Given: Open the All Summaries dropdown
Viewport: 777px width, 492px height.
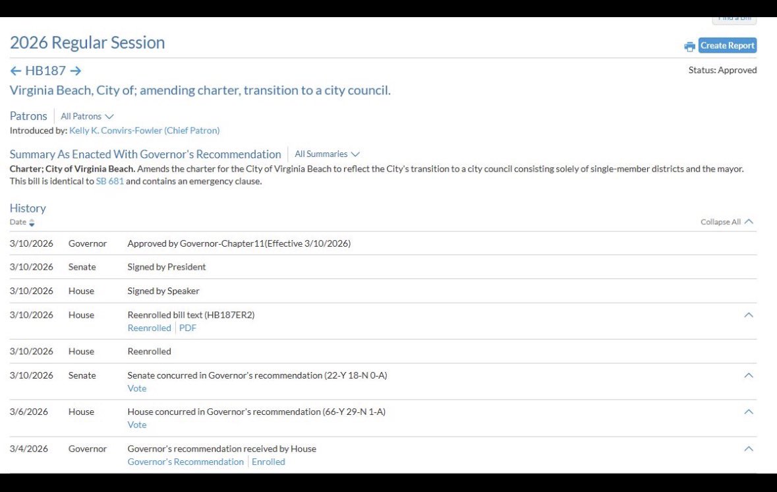Looking at the screenshot, I should (327, 154).
